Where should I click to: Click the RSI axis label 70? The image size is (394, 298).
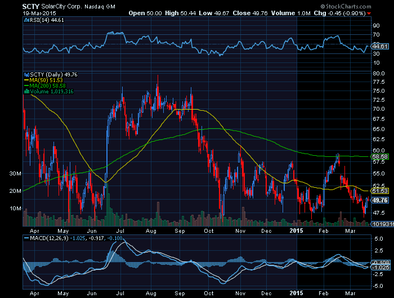tap(376, 35)
